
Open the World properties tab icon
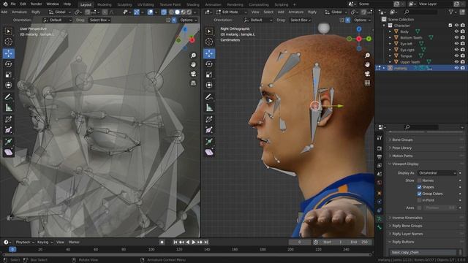point(380,183)
